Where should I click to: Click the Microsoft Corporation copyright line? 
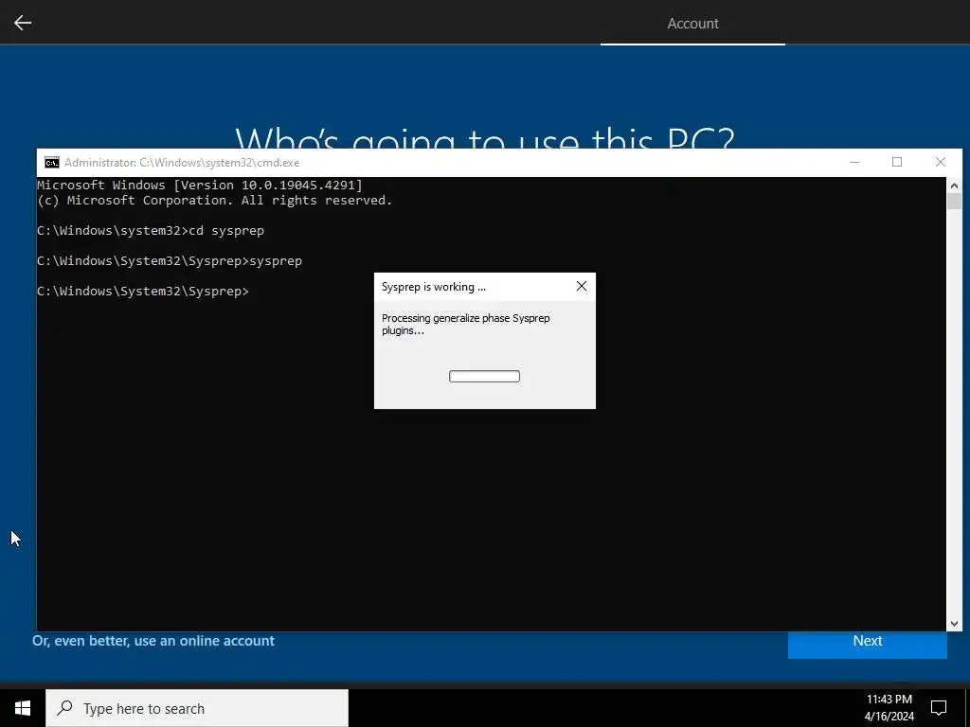click(214, 201)
